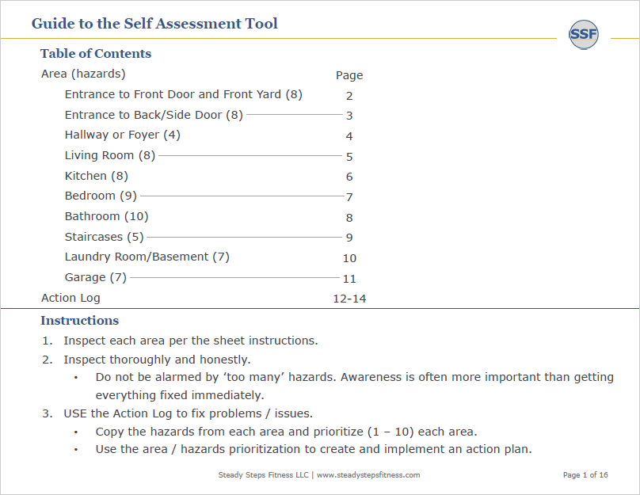Click the SSF logo icon
640x495 pixels.
tap(584, 34)
